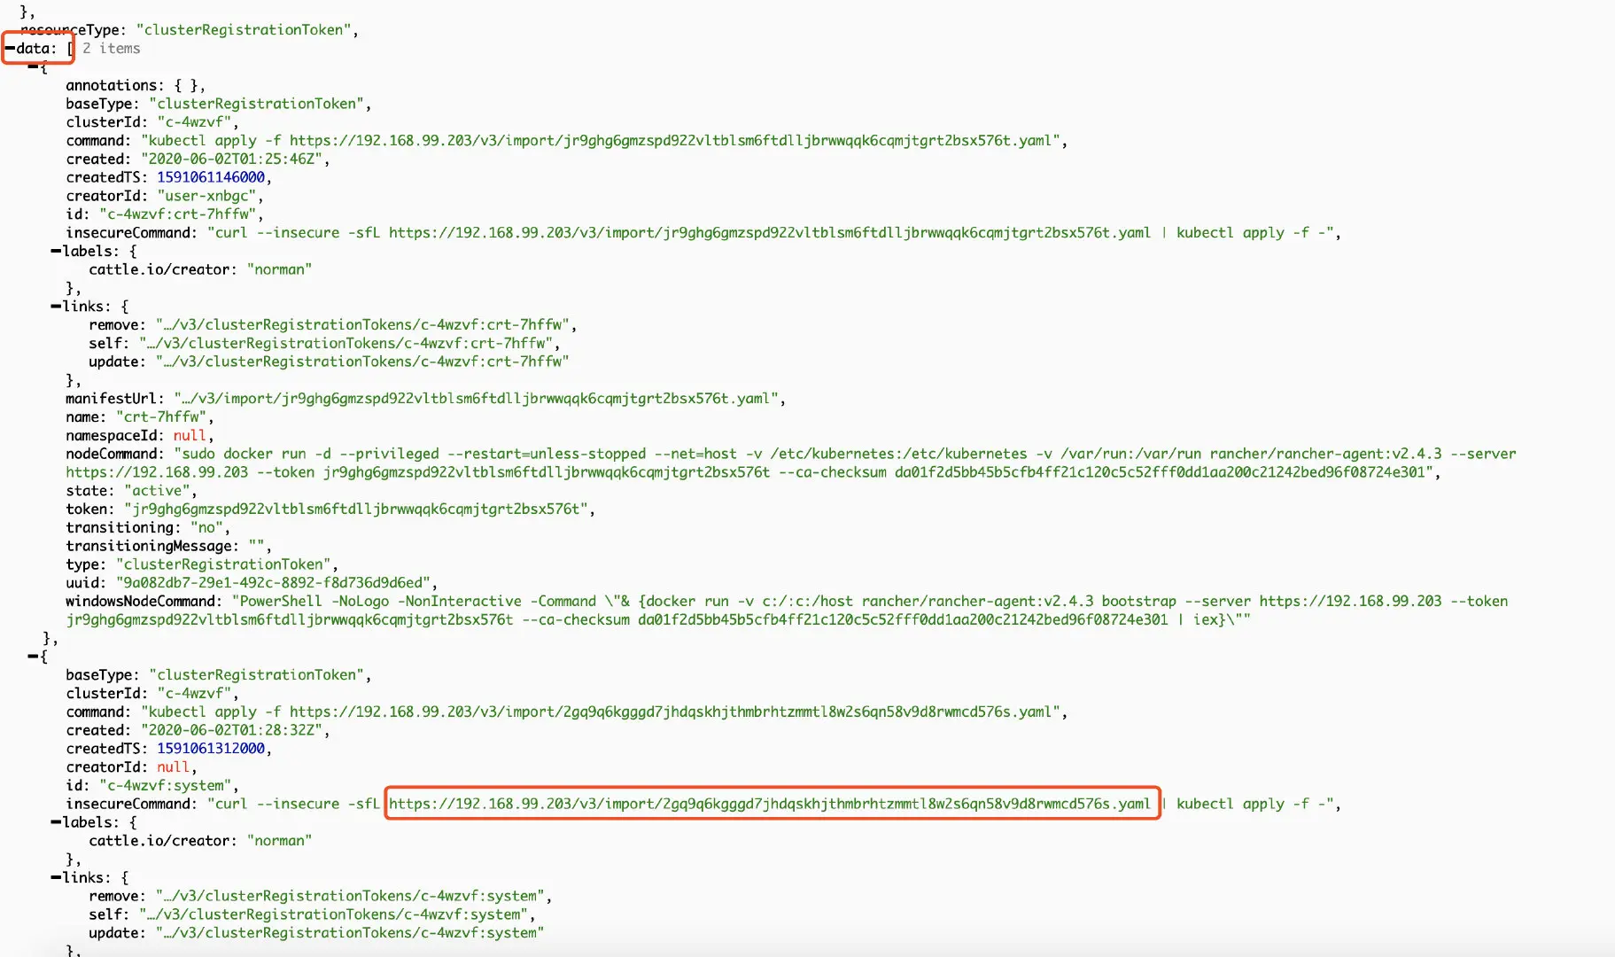Click the '2 items' count label

[x=112, y=49]
